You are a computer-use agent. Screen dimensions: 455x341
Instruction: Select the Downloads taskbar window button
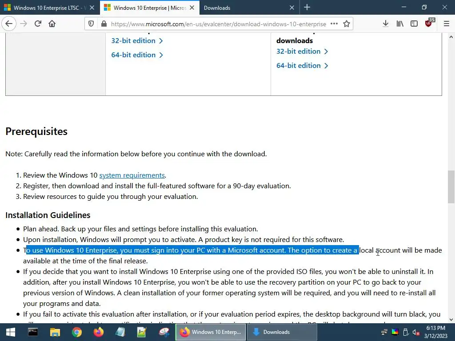282,332
